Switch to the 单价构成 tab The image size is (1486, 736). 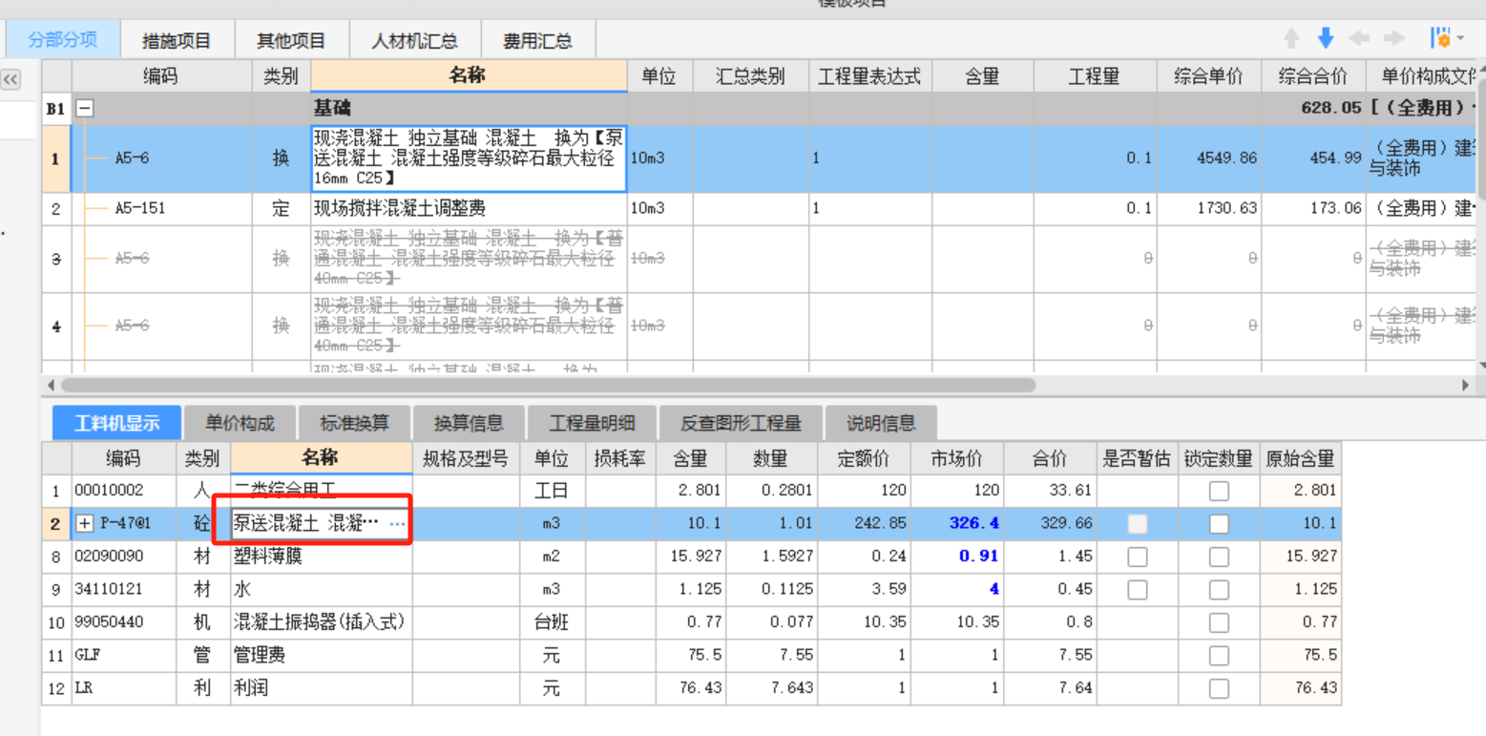pyautogui.click(x=240, y=423)
